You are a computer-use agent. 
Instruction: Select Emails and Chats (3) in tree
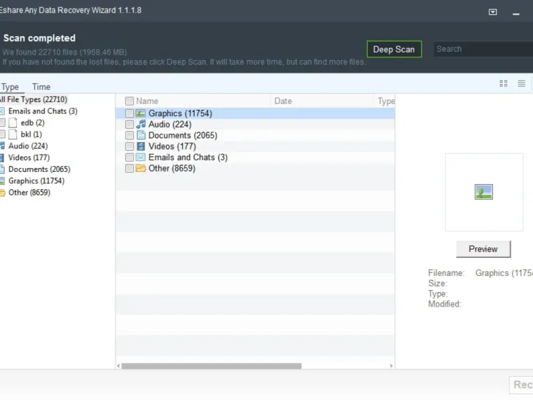click(x=43, y=111)
